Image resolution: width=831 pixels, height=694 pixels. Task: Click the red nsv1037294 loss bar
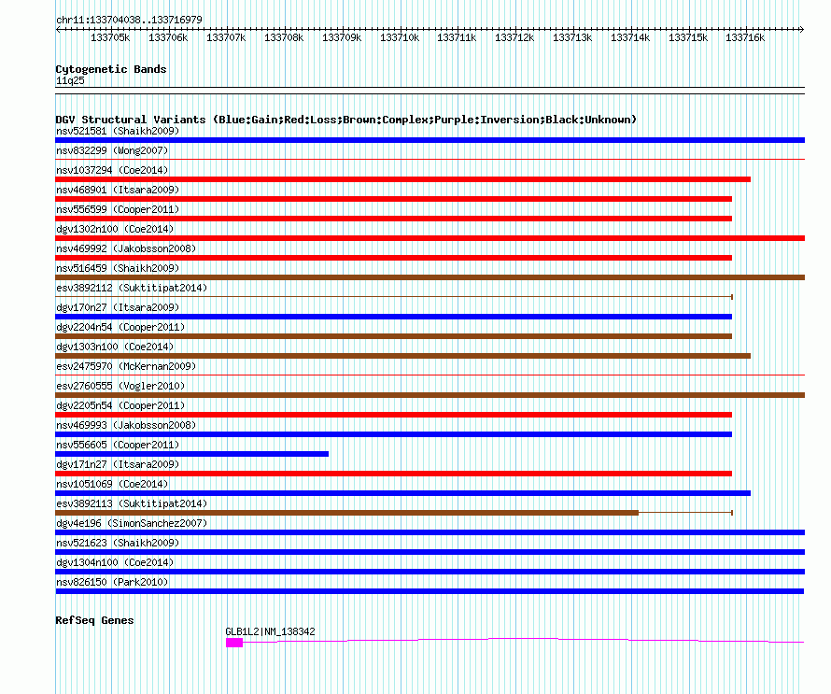tap(402, 179)
